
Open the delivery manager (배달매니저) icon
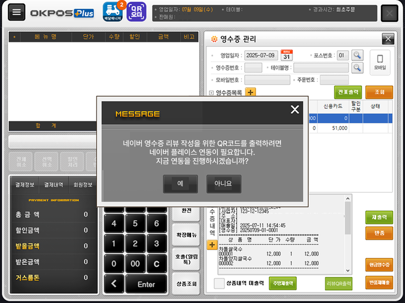[x=112, y=12]
